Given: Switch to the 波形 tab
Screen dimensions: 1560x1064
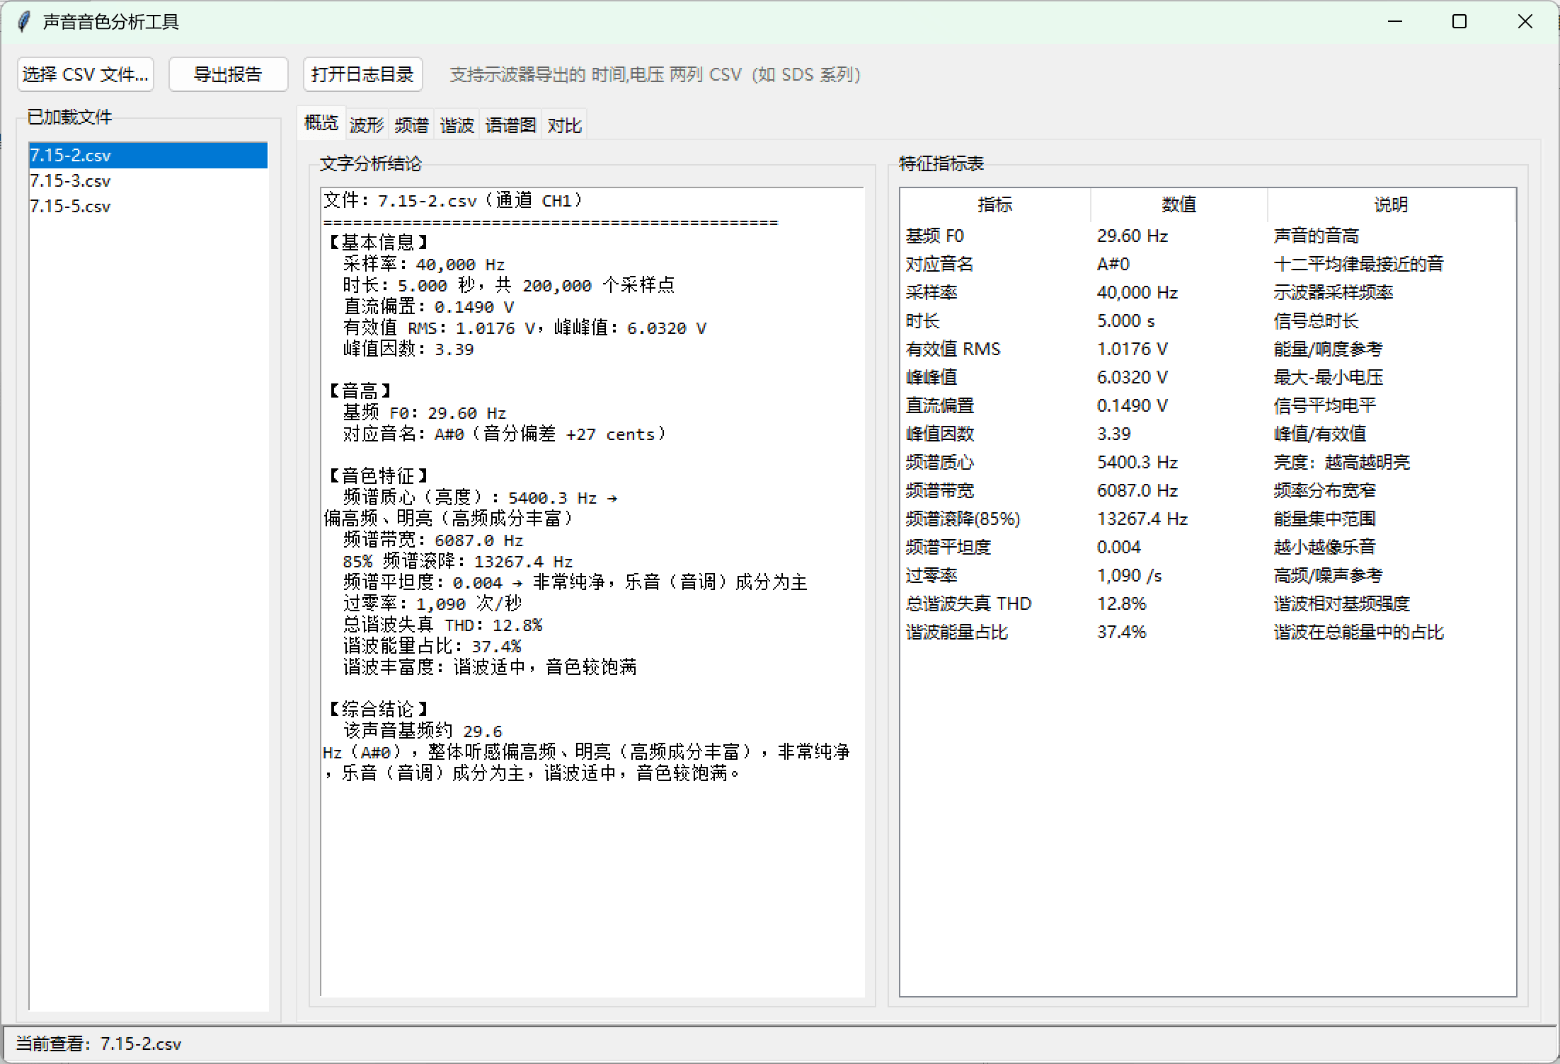Looking at the screenshot, I should [366, 125].
